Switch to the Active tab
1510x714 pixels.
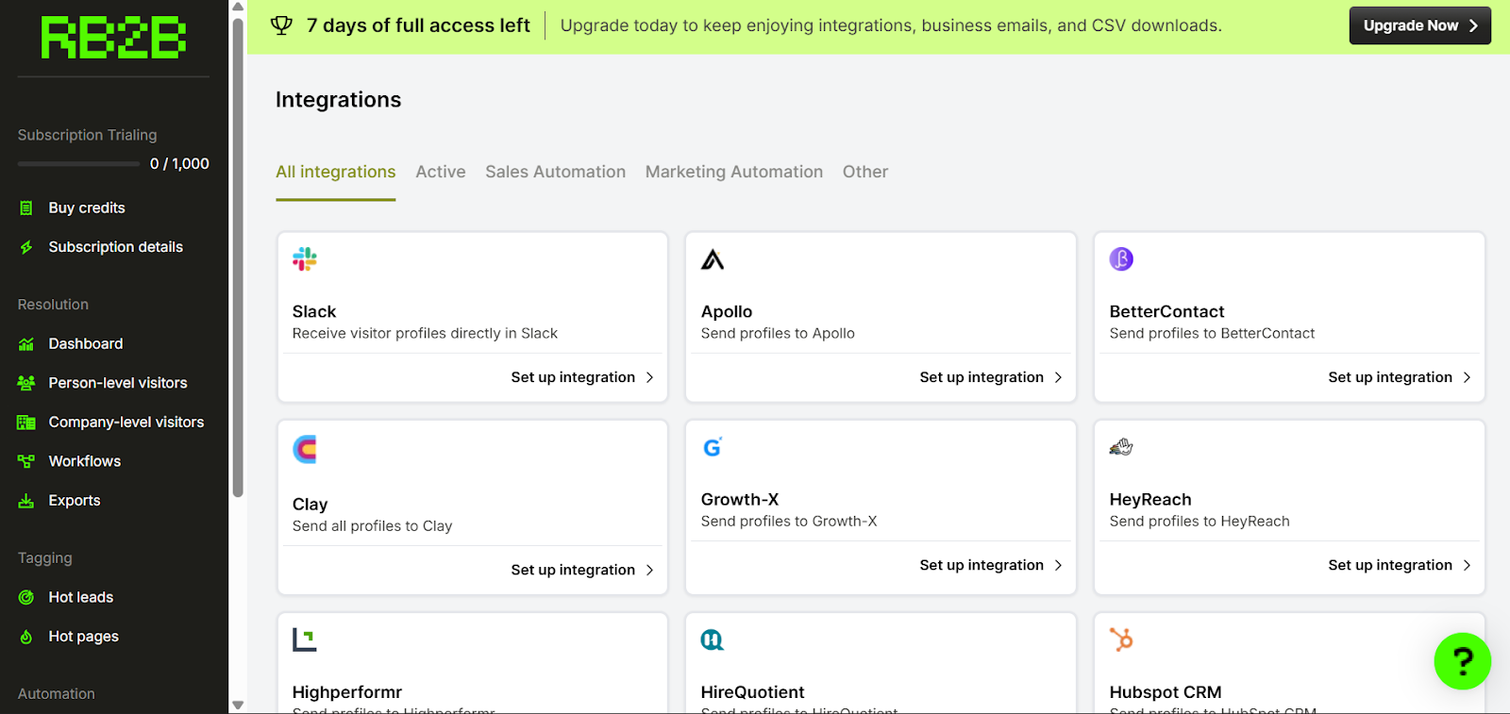pos(440,172)
